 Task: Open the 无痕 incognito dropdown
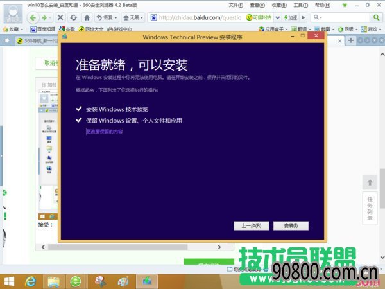tap(133, 17)
